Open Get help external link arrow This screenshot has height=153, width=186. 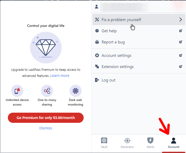(x=180, y=31)
